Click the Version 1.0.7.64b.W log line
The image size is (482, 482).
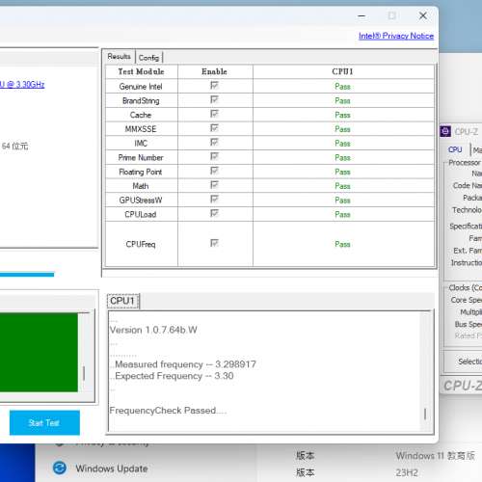(153, 330)
